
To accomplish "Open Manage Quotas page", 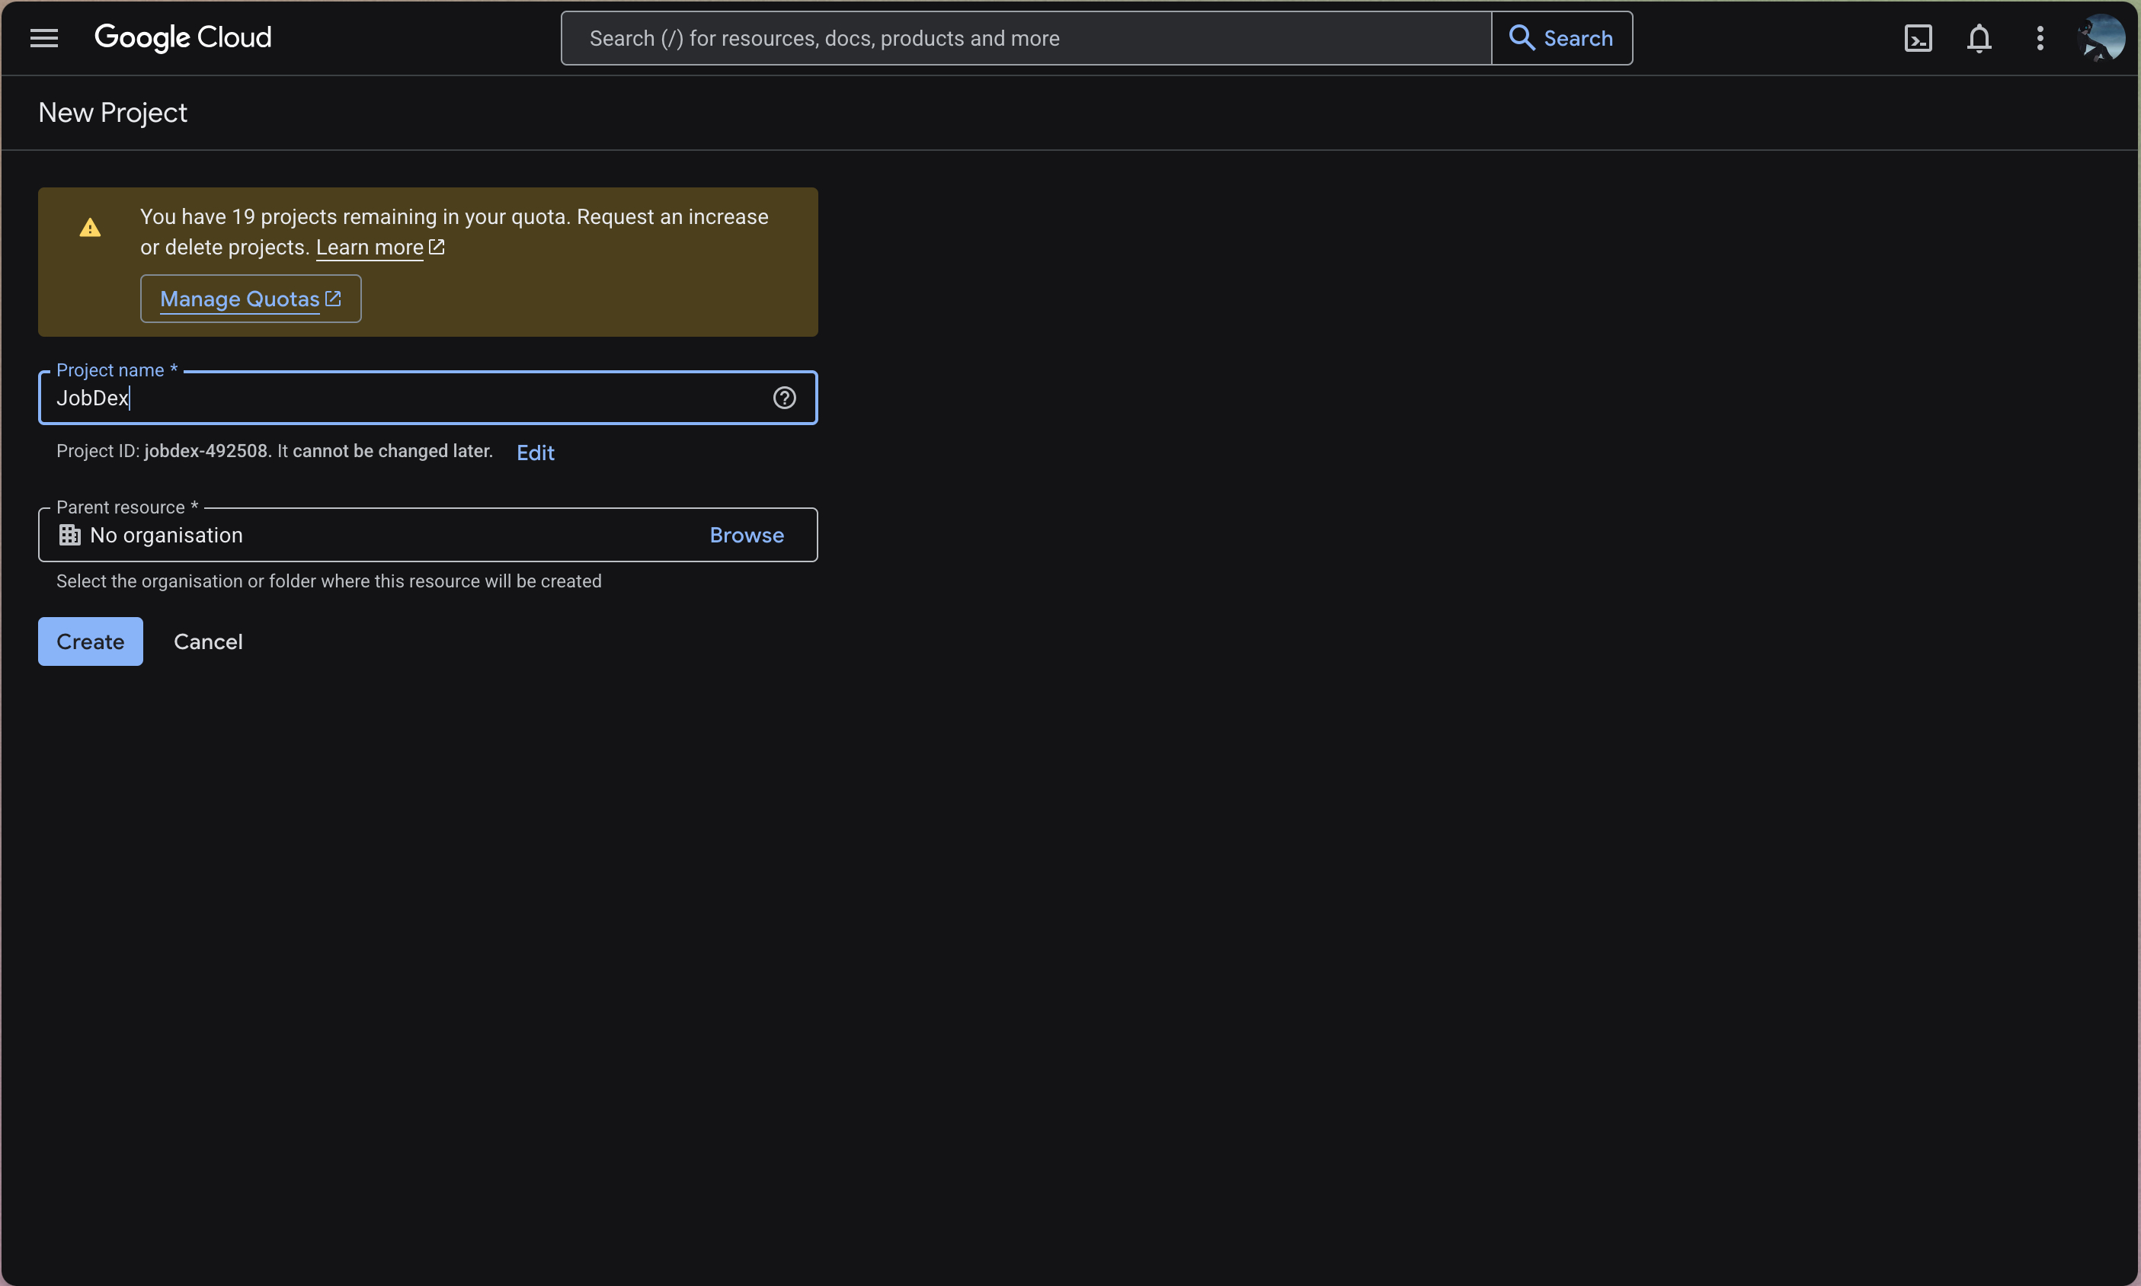I will coord(251,299).
